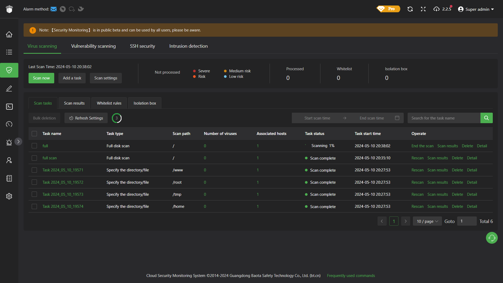Select all tasks with header checkbox
Viewport: 503px width, 283px height.
[34, 134]
